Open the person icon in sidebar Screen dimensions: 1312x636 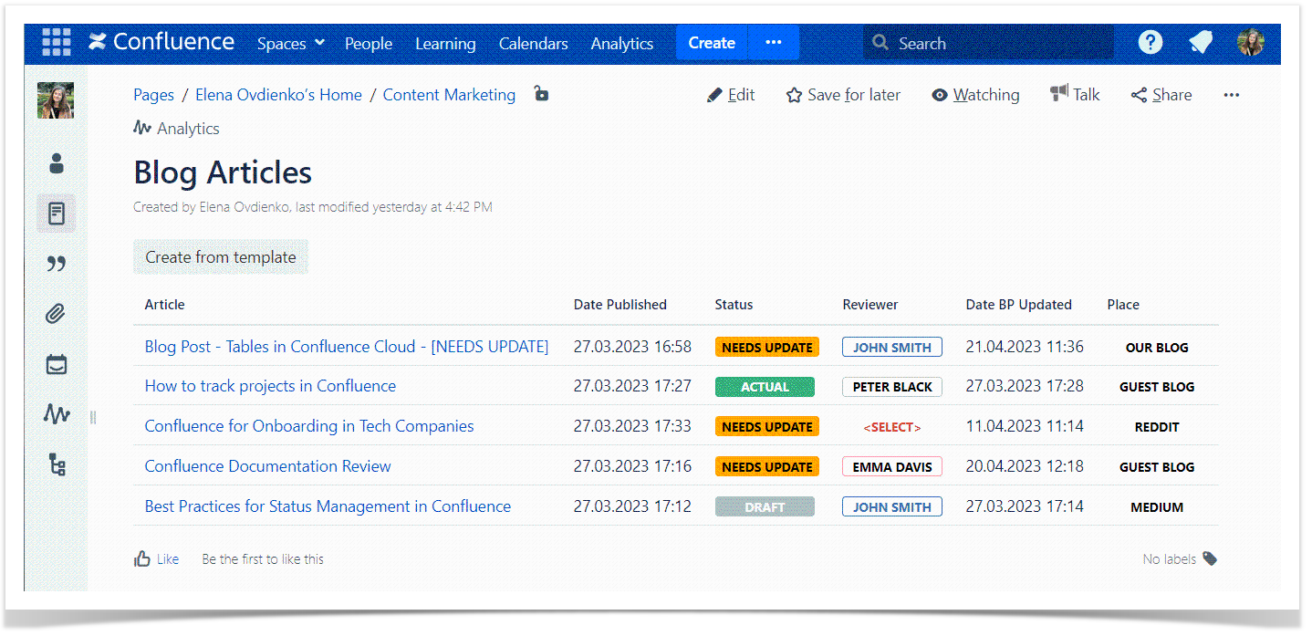click(57, 164)
